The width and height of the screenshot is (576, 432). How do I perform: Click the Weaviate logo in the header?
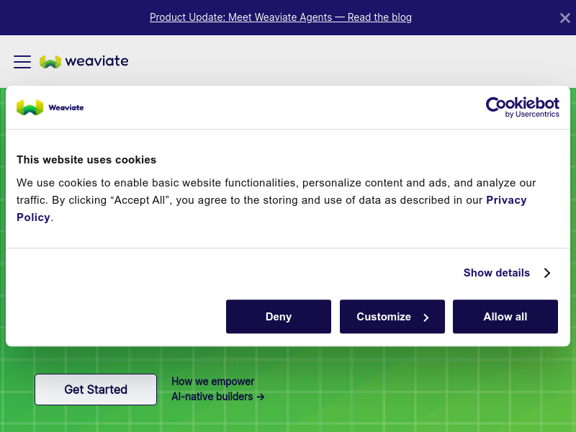pyautogui.click(x=84, y=61)
